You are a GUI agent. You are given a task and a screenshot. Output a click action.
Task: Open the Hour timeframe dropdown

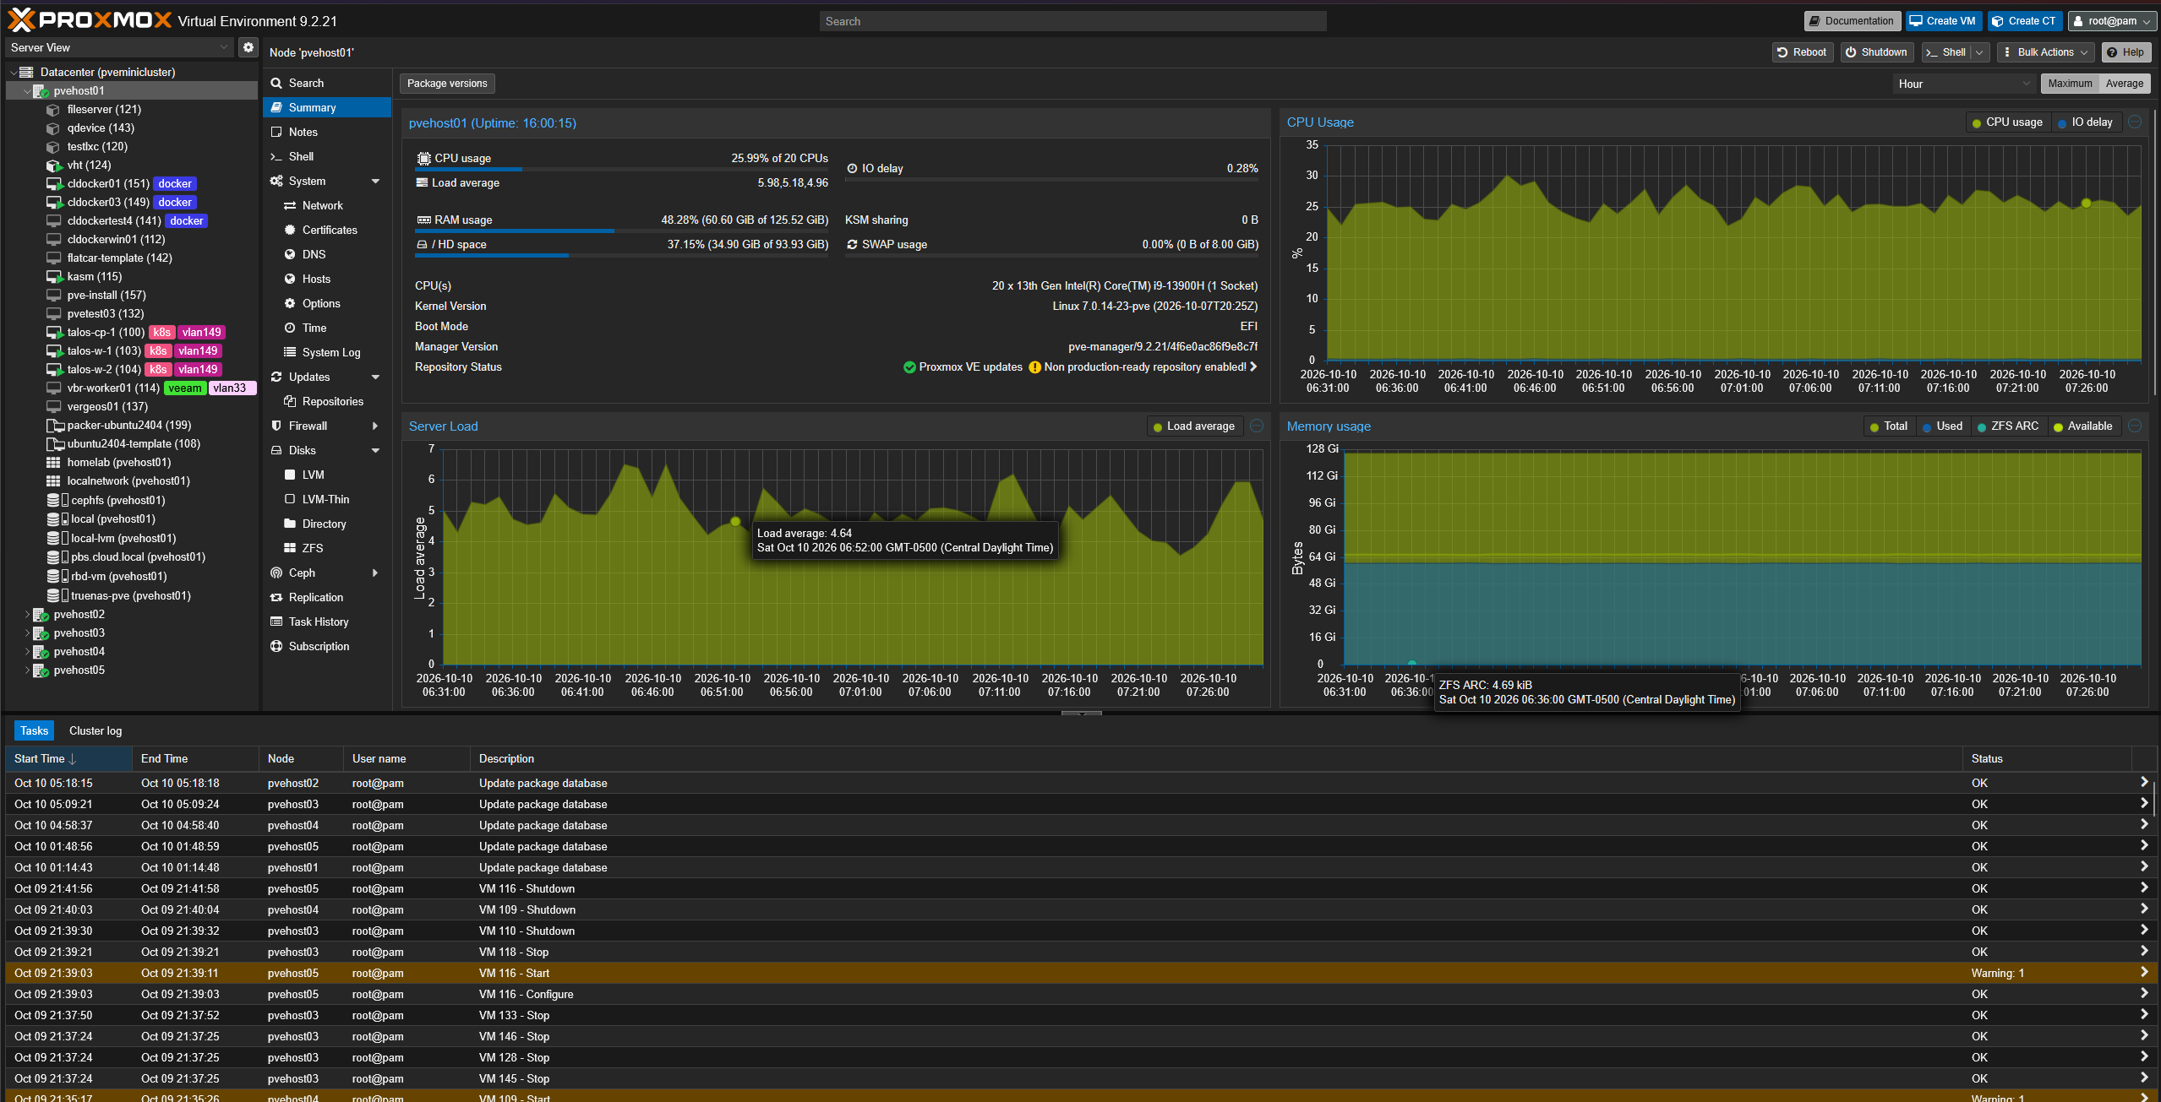tap(1963, 84)
